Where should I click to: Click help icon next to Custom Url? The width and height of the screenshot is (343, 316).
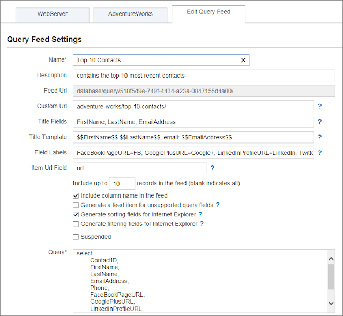click(320, 107)
